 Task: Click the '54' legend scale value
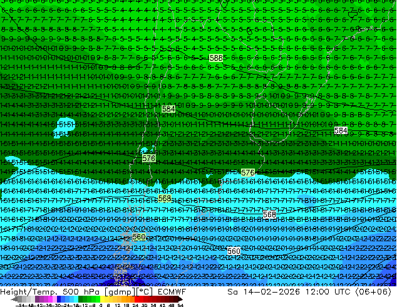[x=180, y=306]
